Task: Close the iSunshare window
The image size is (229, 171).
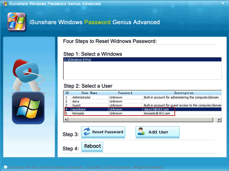Action: [x=223, y=3]
